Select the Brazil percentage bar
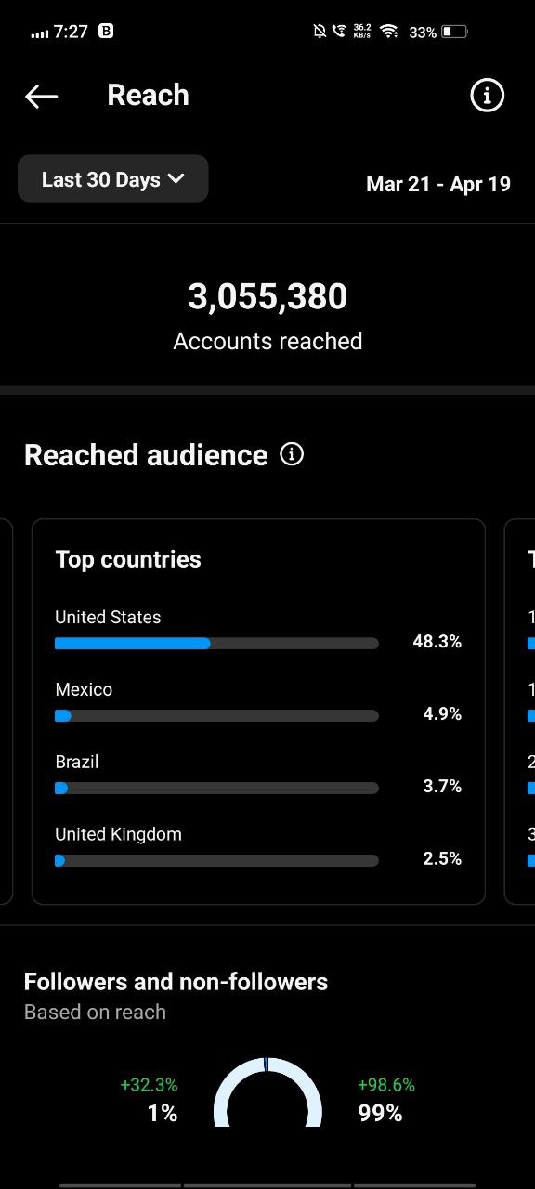This screenshot has width=535, height=1189. (216, 788)
